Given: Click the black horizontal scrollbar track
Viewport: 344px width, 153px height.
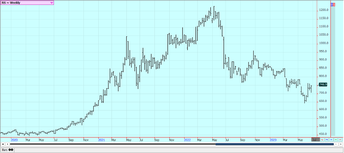Looking at the screenshot, I should (113, 144).
